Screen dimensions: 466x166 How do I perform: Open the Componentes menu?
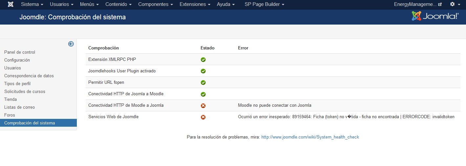(155, 4)
